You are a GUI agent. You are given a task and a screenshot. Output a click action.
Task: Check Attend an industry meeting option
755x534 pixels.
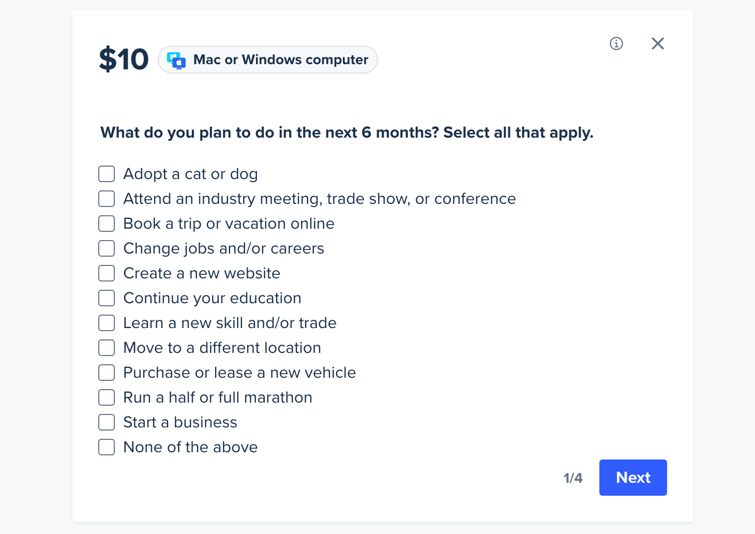point(107,199)
